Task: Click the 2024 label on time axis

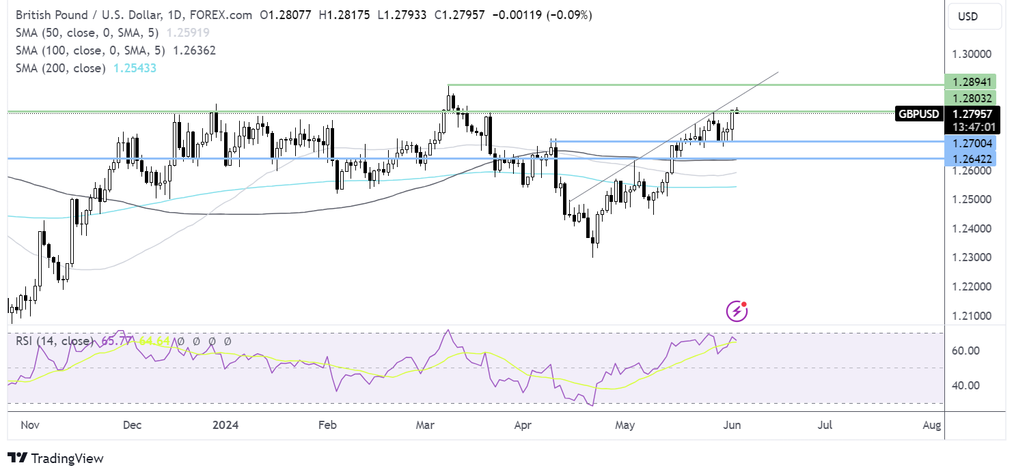Action: (226, 425)
